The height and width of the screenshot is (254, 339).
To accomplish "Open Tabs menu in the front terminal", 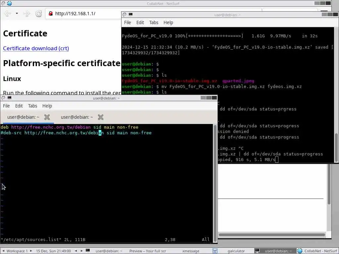I will 32,106.
